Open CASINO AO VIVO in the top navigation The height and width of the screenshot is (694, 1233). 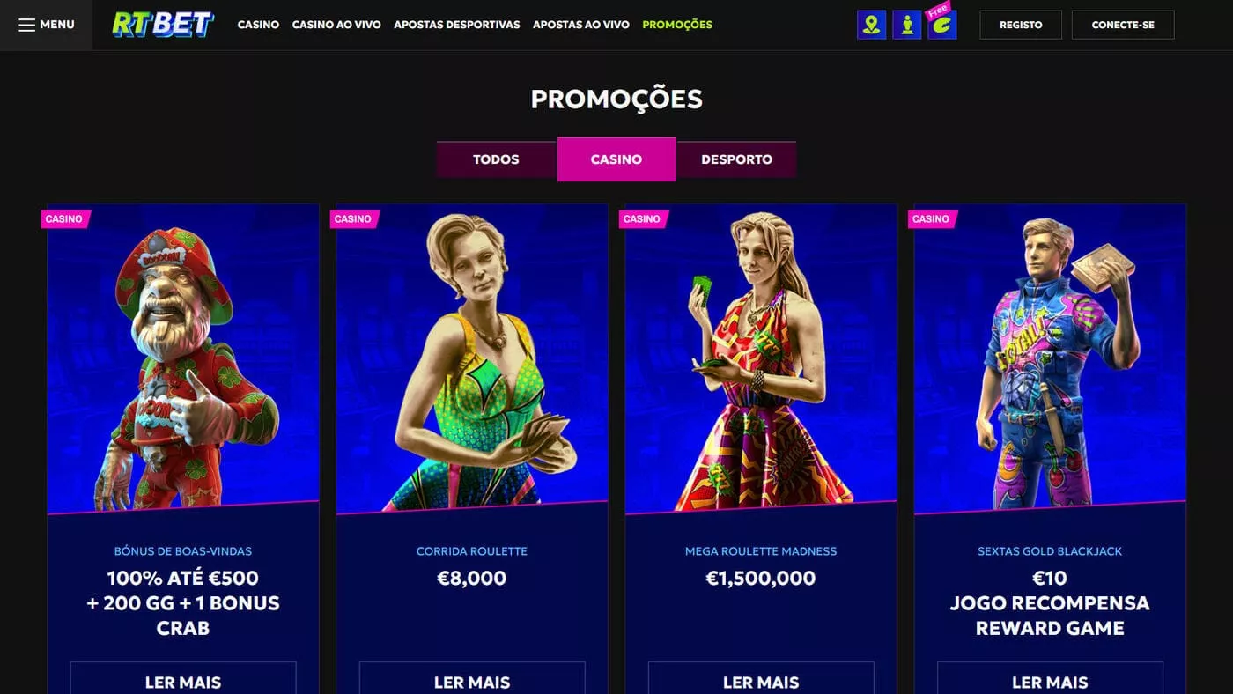[x=336, y=25]
